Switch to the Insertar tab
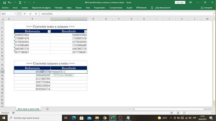The height and width of the screenshot is (121, 216). coord(25,8)
